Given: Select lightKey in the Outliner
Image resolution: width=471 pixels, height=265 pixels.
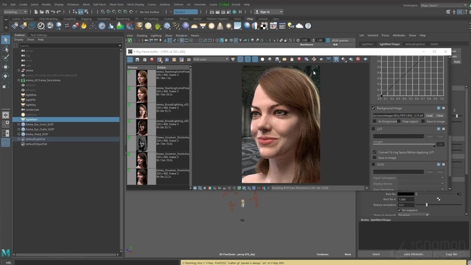Looking at the screenshot, I should 31,105.
